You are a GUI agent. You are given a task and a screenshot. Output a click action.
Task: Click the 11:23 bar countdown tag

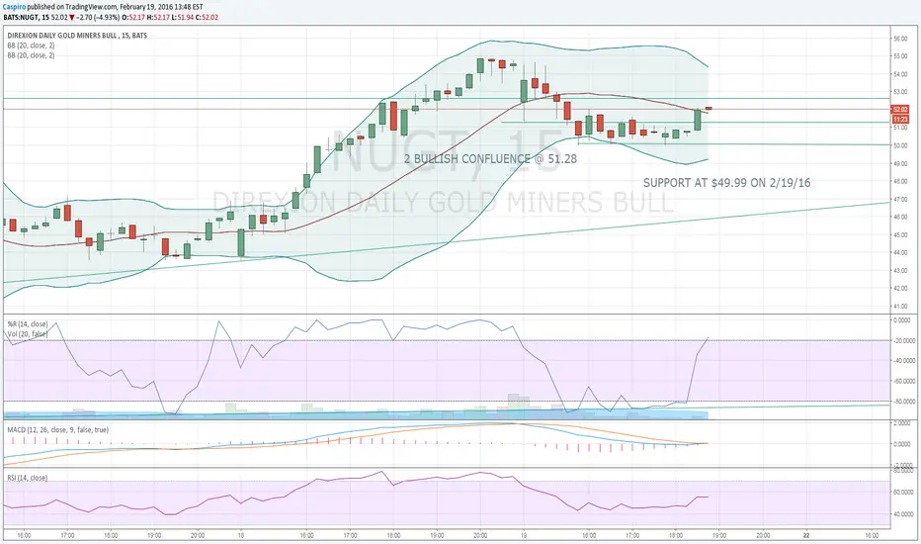pyautogui.click(x=900, y=120)
